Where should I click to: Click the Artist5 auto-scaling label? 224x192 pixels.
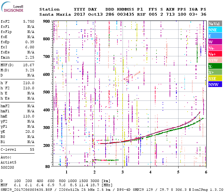coord(8,163)
